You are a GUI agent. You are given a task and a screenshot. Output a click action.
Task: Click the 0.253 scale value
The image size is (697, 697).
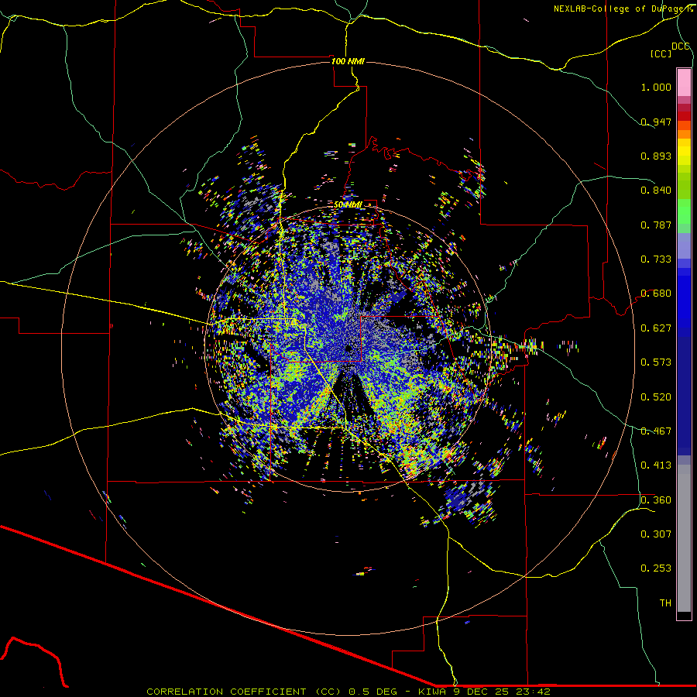(x=656, y=568)
